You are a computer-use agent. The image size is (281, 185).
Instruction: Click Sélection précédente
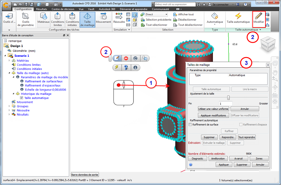point(156,20)
